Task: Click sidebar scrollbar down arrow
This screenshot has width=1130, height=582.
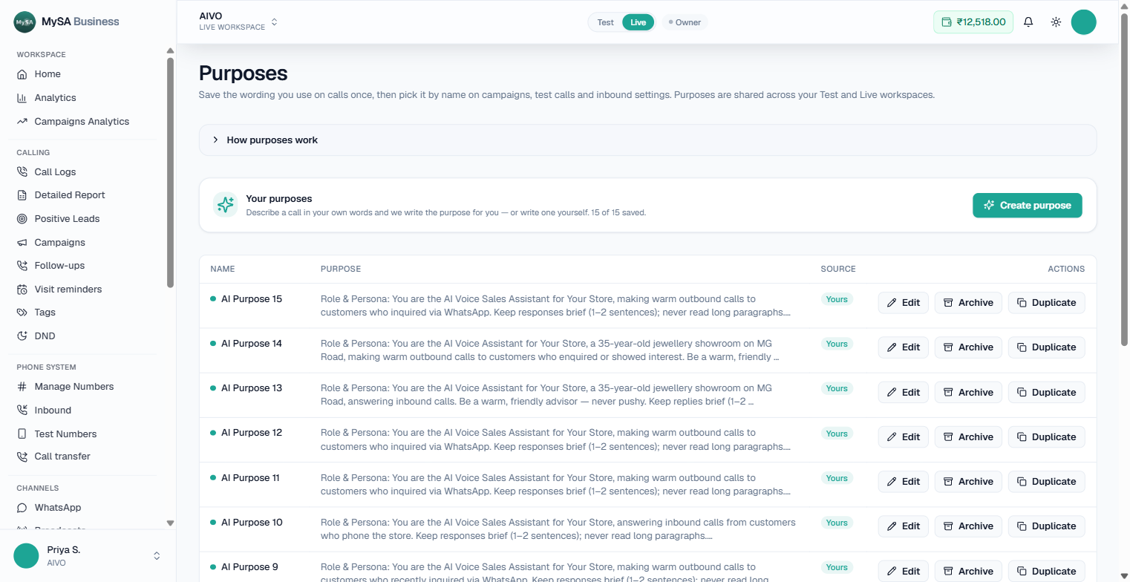Action: [170, 523]
